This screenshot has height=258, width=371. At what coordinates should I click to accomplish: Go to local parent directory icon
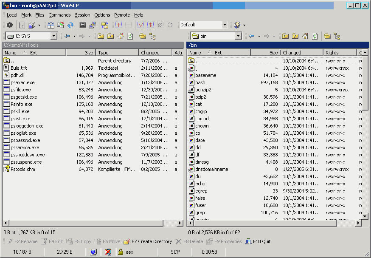[101, 36]
